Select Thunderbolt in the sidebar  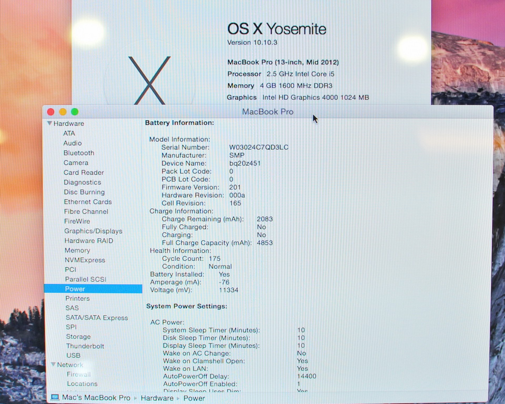85,346
